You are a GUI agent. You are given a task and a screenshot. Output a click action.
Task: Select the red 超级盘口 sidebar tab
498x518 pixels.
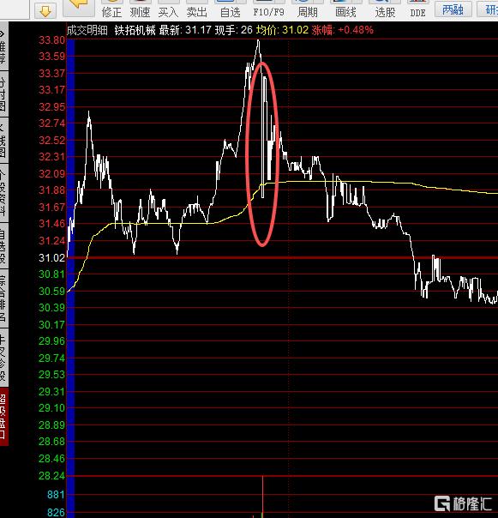(4, 417)
